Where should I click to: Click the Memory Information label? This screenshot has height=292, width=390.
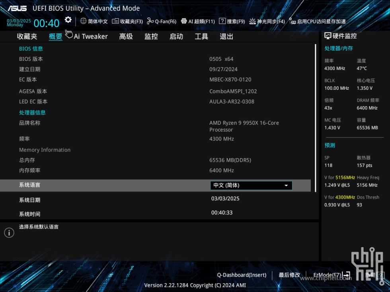(45, 150)
